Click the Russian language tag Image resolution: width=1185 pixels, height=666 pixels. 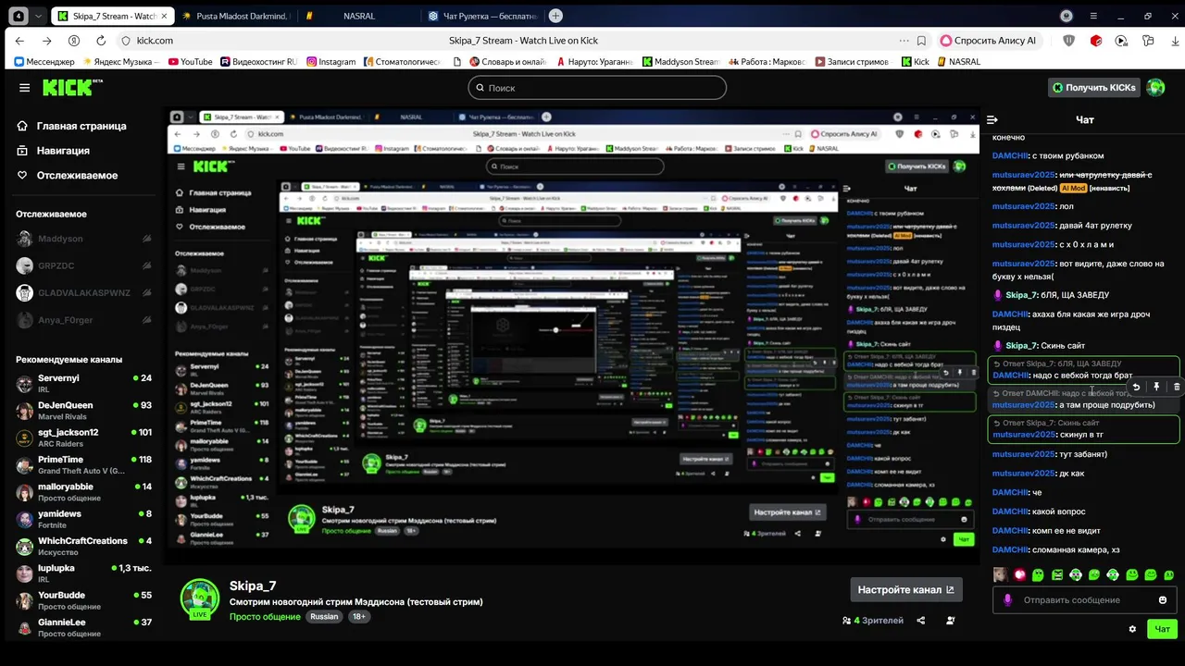coord(324,617)
